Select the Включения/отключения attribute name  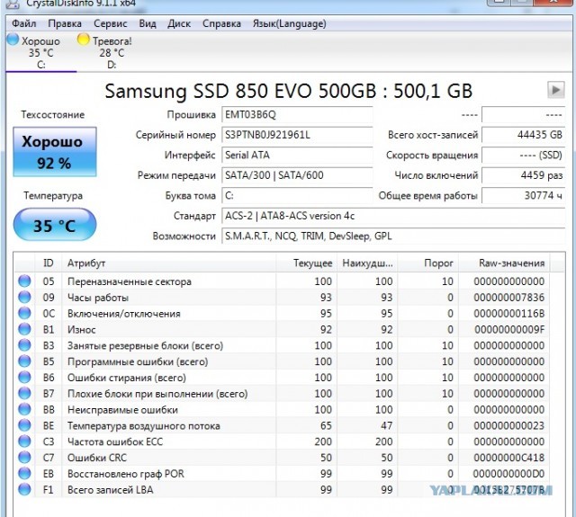[124, 314]
